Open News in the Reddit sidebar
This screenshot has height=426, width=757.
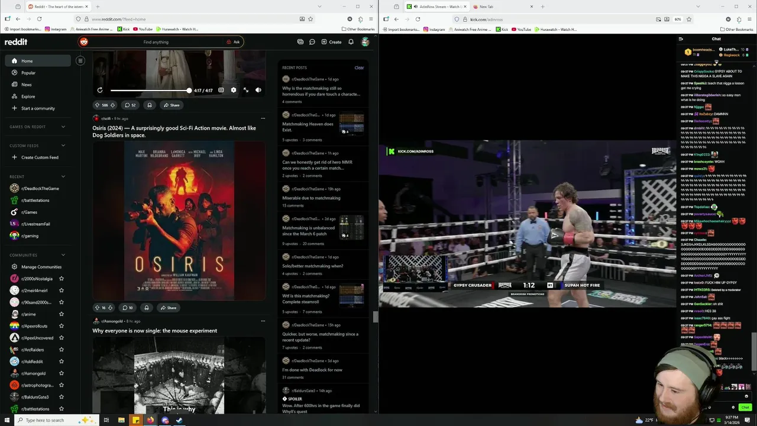38,85
